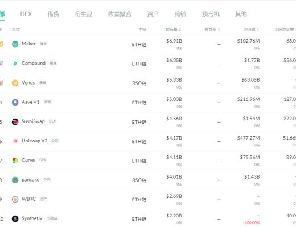This screenshot has width=296, height=227.
Task: Sort by the 收益率 column arrows
Action: click(219, 30)
